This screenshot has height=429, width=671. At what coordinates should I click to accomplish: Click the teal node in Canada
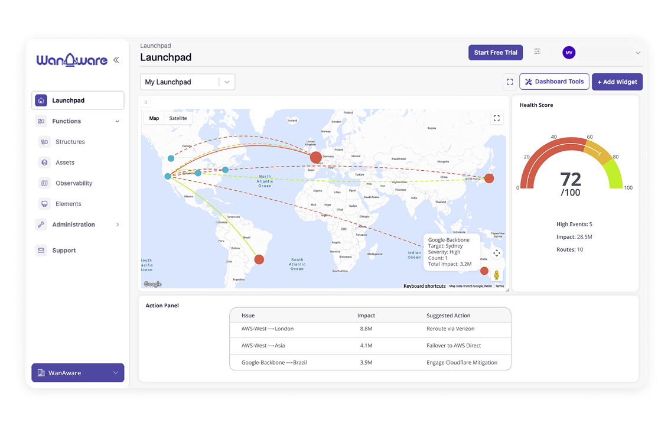[171, 158]
